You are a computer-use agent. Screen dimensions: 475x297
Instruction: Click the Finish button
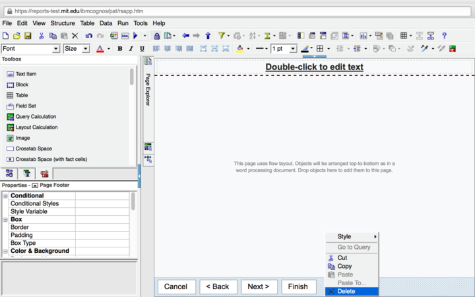298,286
